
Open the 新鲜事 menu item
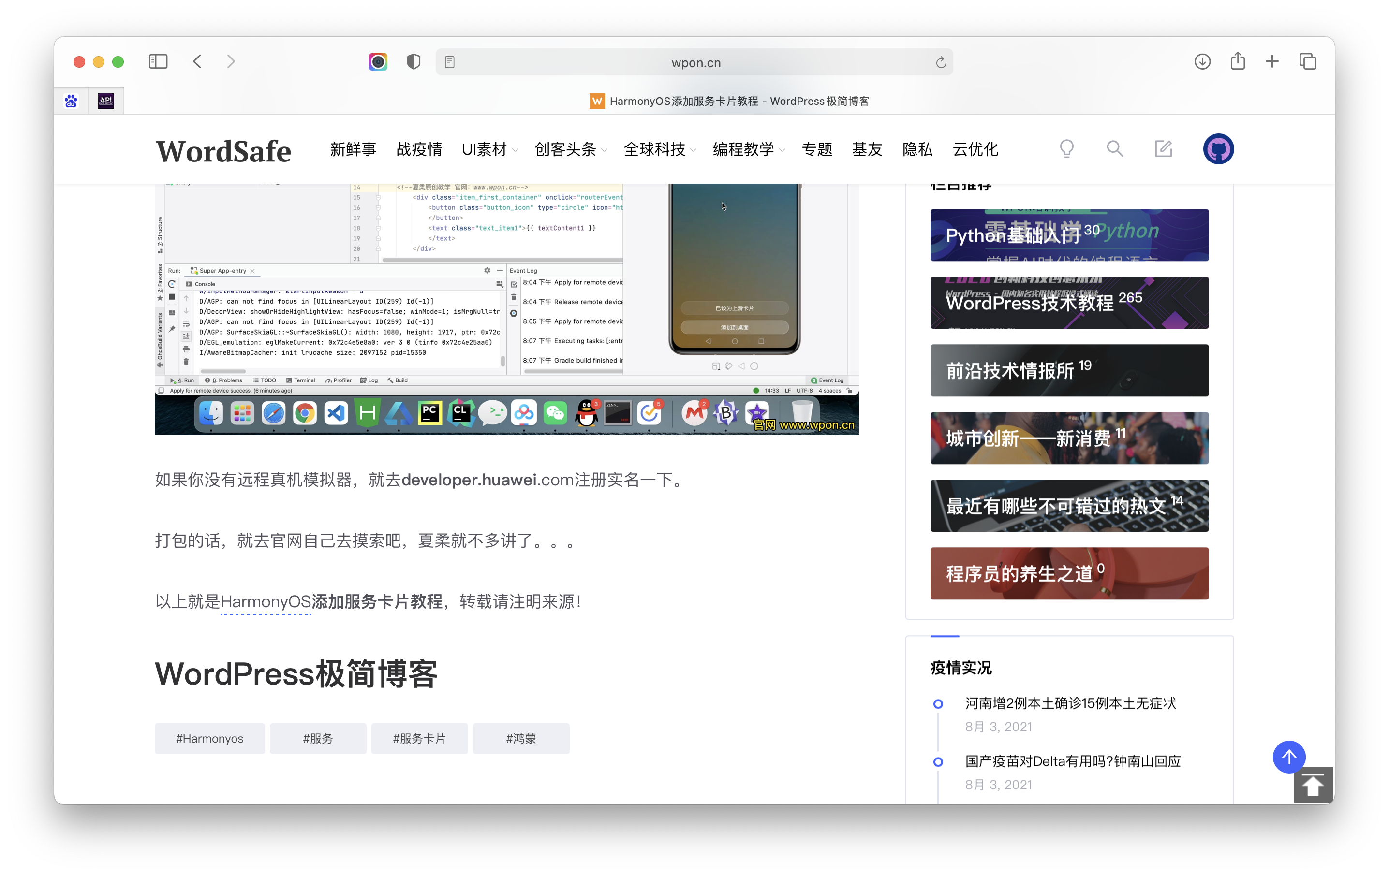point(353,149)
